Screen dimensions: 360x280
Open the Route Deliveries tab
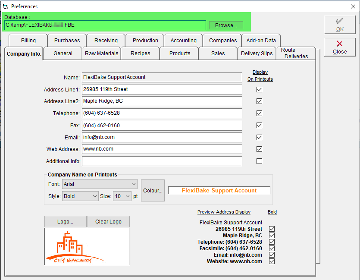(x=296, y=53)
